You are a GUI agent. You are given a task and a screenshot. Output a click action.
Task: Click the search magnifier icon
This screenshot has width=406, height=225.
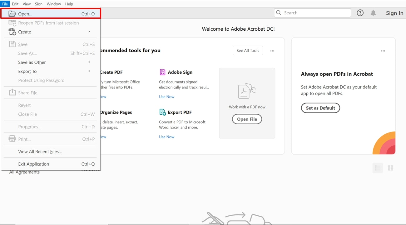[x=279, y=13]
